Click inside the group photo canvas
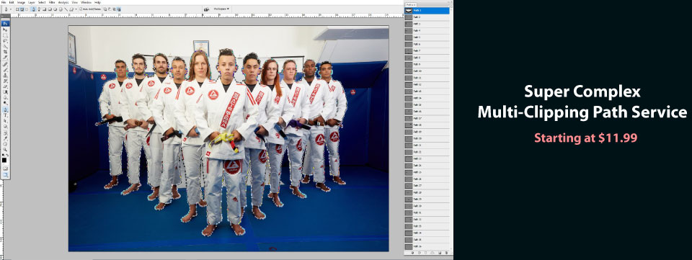This screenshot has width=692, height=260. (229, 138)
